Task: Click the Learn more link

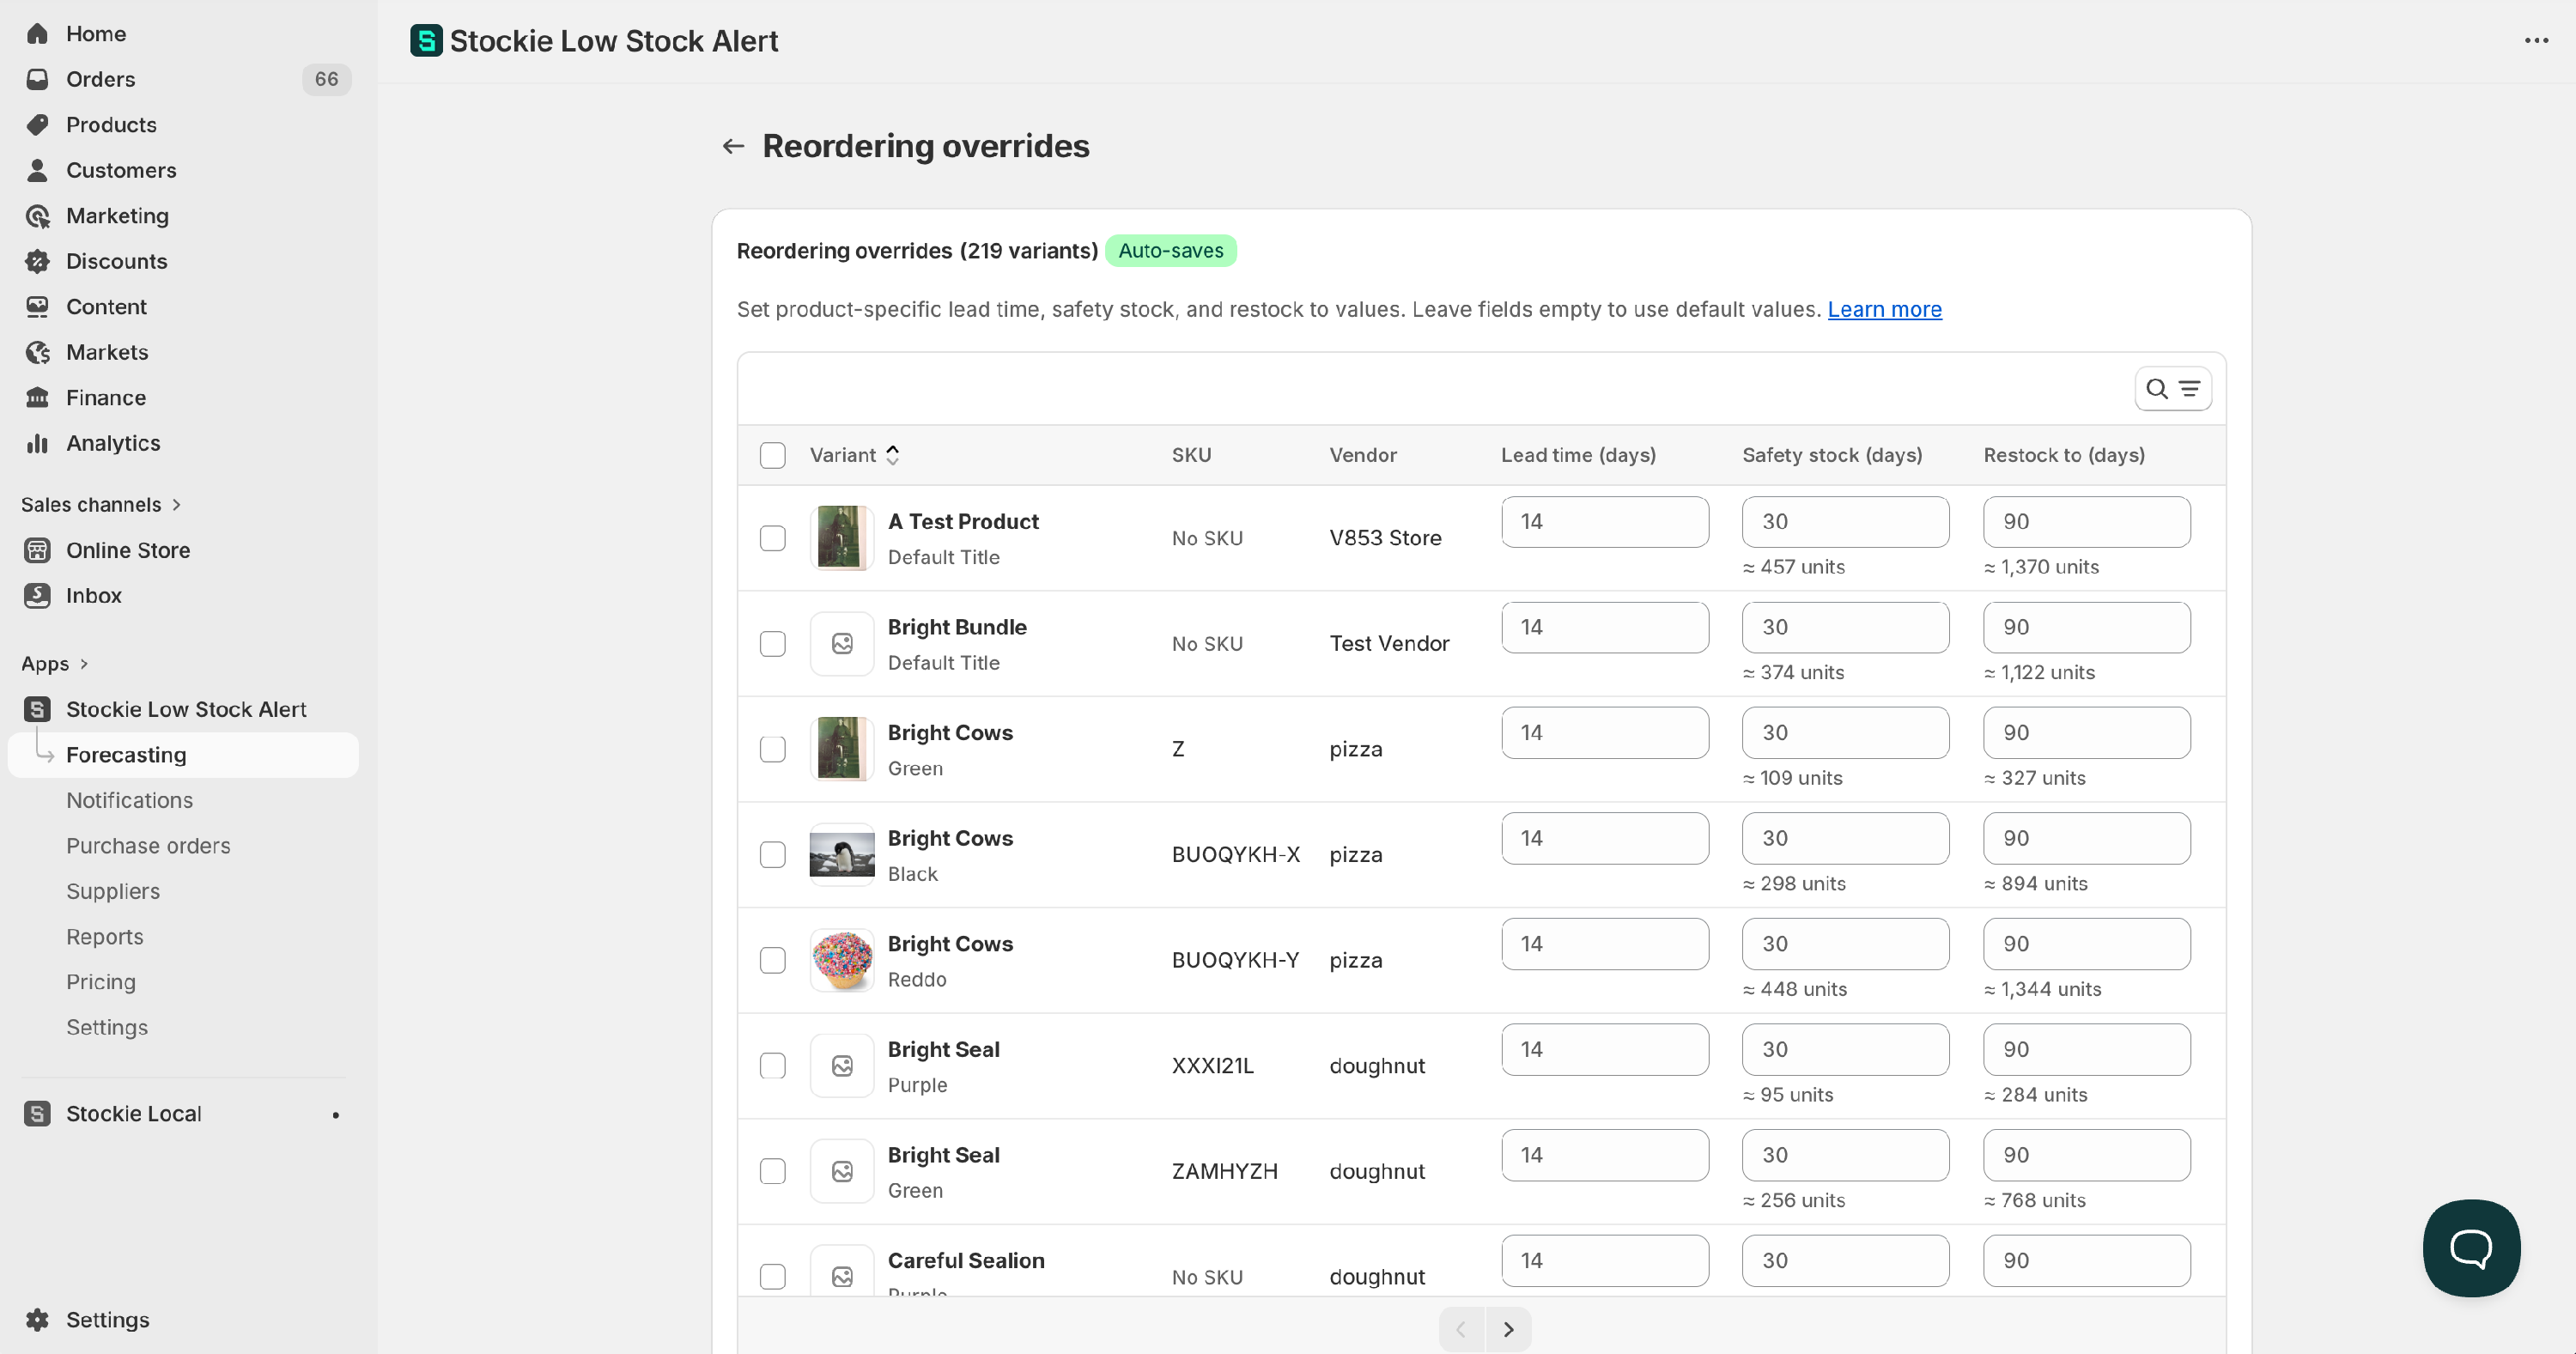Action: pyautogui.click(x=1884, y=309)
